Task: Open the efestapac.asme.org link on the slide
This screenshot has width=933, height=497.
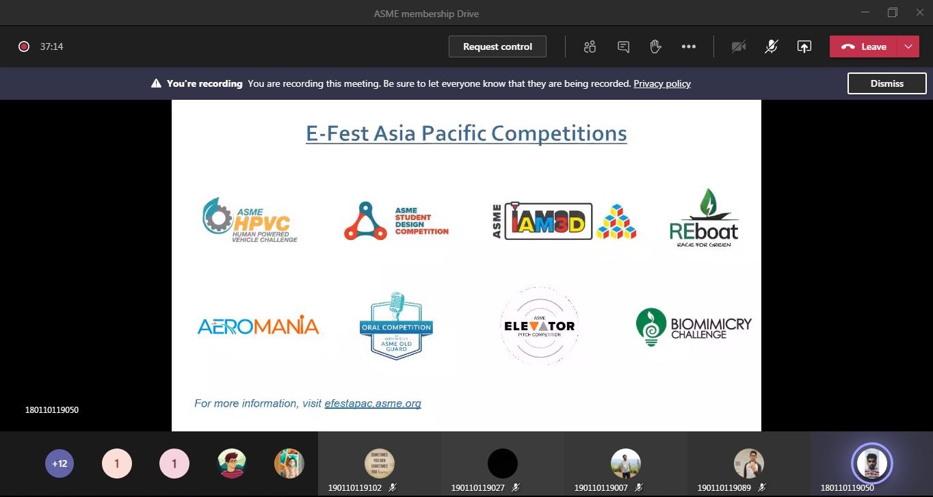Action: [373, 403]
